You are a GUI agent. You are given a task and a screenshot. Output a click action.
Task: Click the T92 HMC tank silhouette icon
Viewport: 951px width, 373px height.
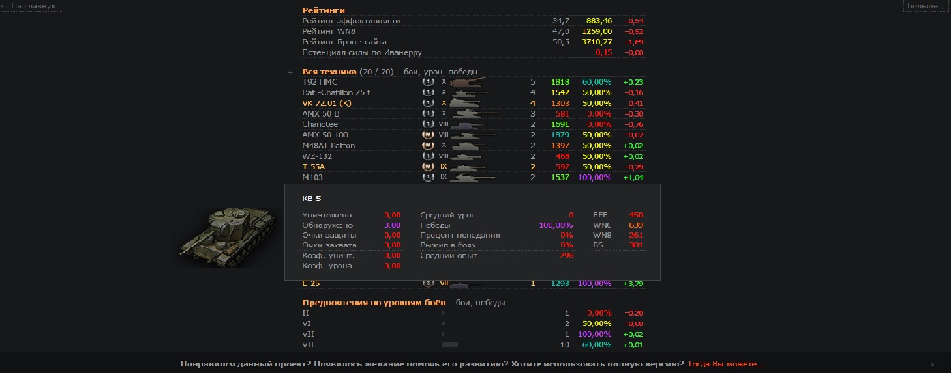[x=468, y=82]
